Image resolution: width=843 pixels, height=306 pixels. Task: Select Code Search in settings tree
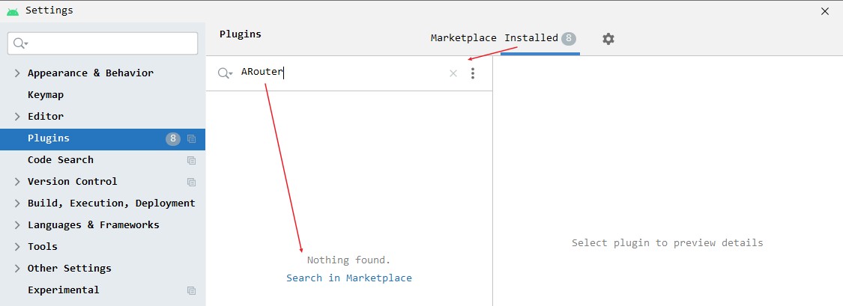pyautogui.click(x=61, y=160)
